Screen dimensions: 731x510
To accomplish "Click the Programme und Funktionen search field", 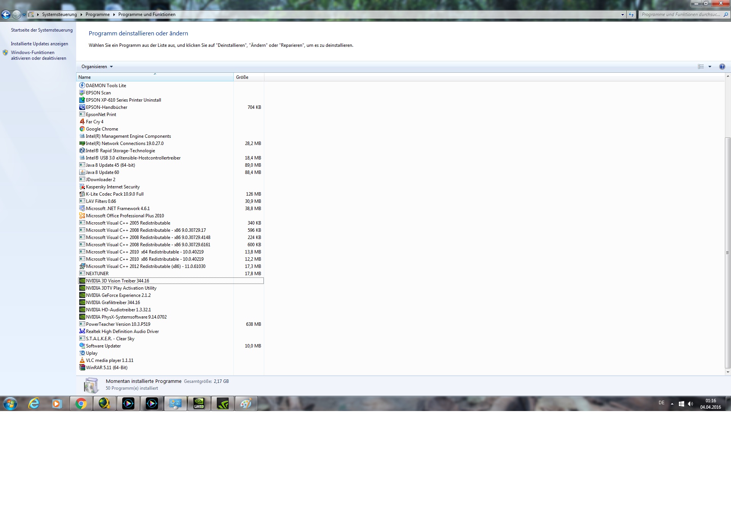I will (x=680, y=14).
